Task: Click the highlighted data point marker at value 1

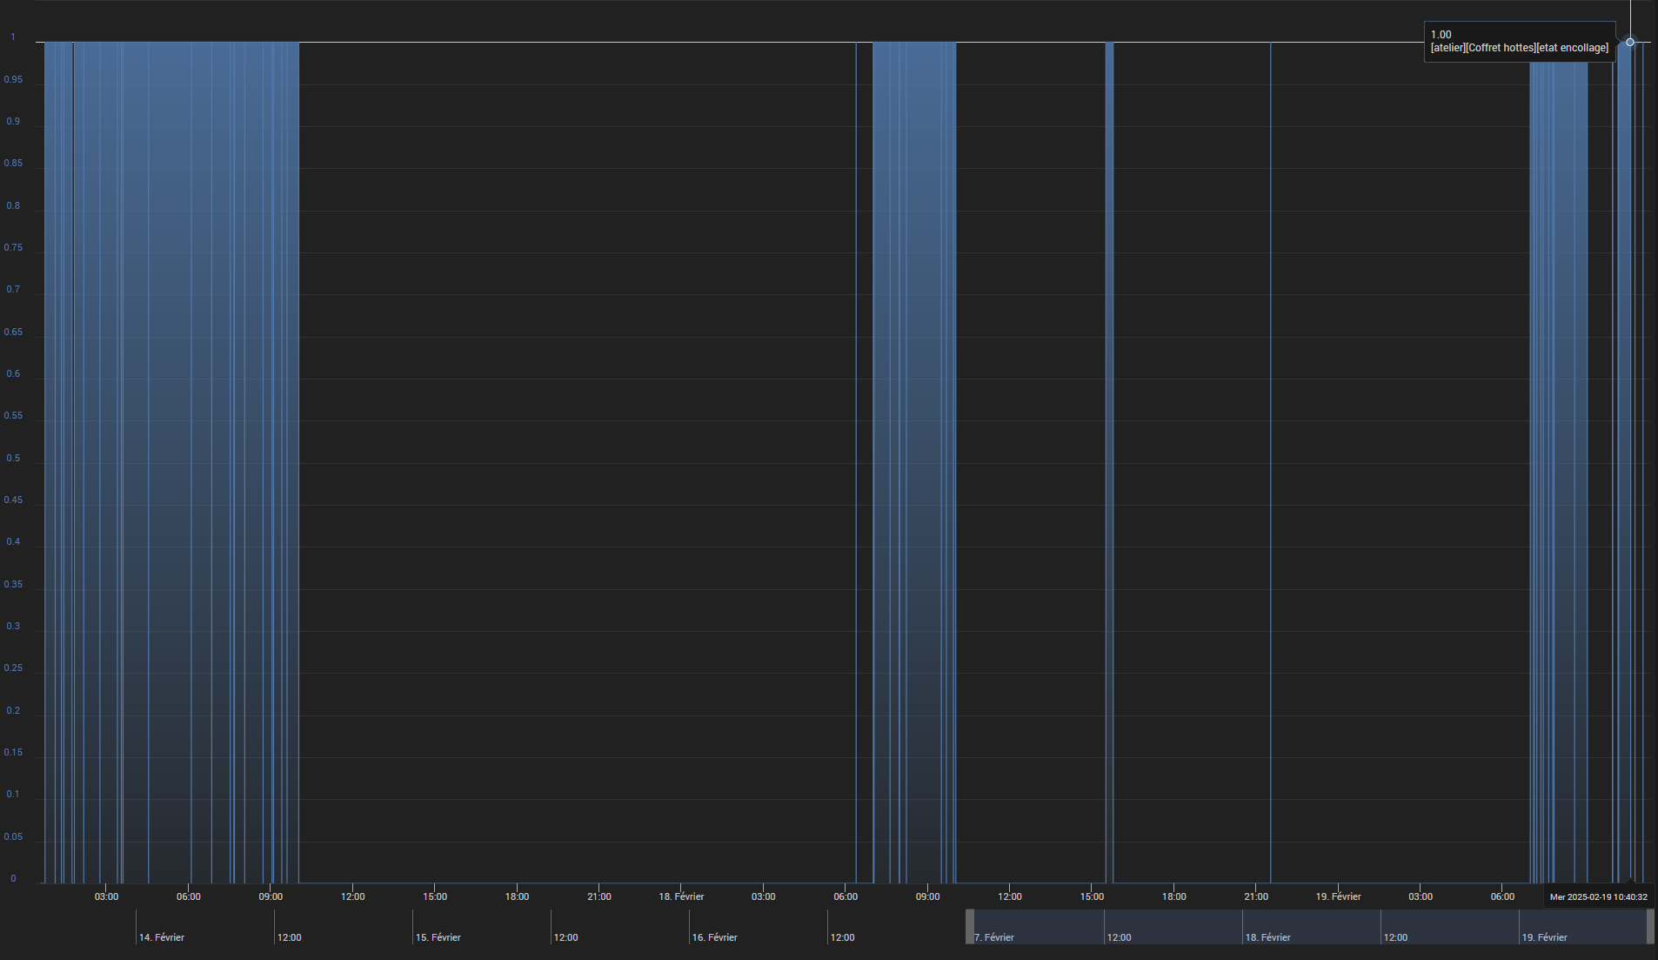Action: pyautogui.click(x=1630, y=42)
